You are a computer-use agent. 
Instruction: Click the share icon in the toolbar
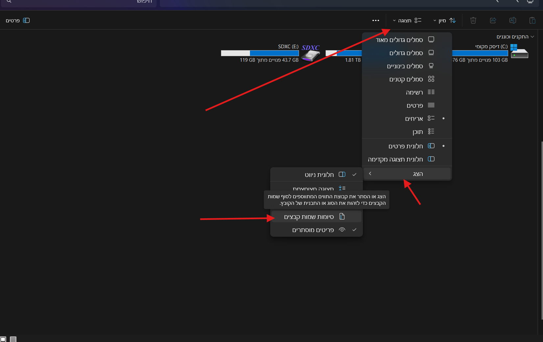tap(493, 20)
